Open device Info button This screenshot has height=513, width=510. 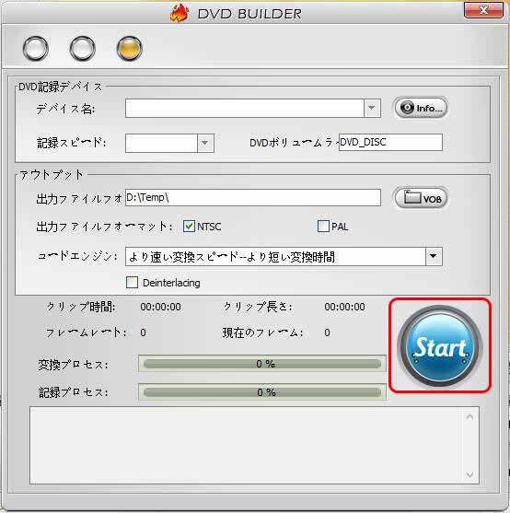421,108
